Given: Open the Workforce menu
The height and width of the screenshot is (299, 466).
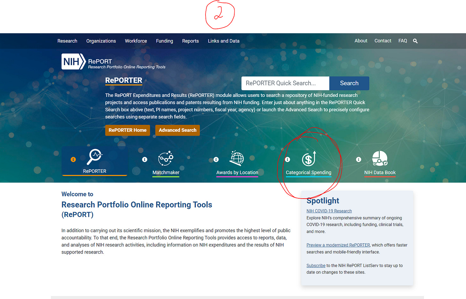Looking at the screenshot, I should (136, 41).
